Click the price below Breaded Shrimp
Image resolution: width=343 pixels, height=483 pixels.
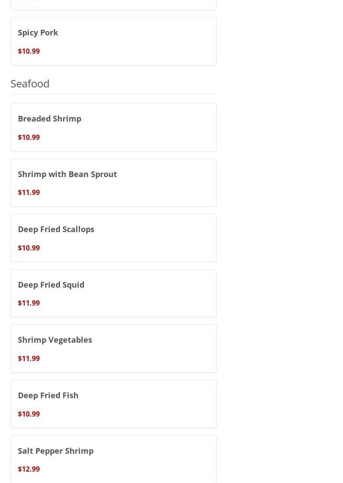pos(29,137)
